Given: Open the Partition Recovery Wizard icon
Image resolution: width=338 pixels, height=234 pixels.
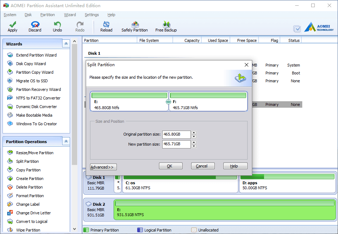Looking at the screenshot, I should coord(10,89).
